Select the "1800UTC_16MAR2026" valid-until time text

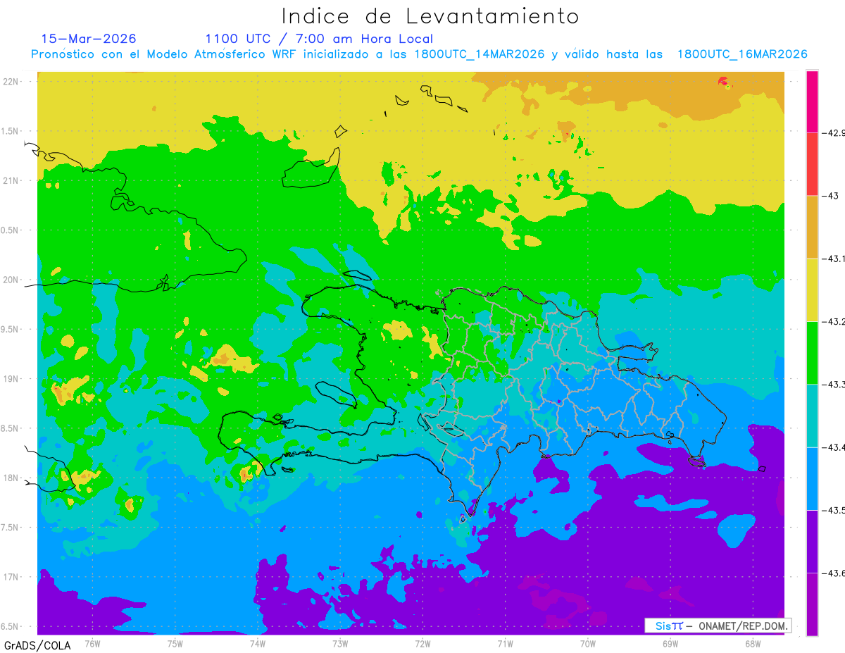click(742, 54)
